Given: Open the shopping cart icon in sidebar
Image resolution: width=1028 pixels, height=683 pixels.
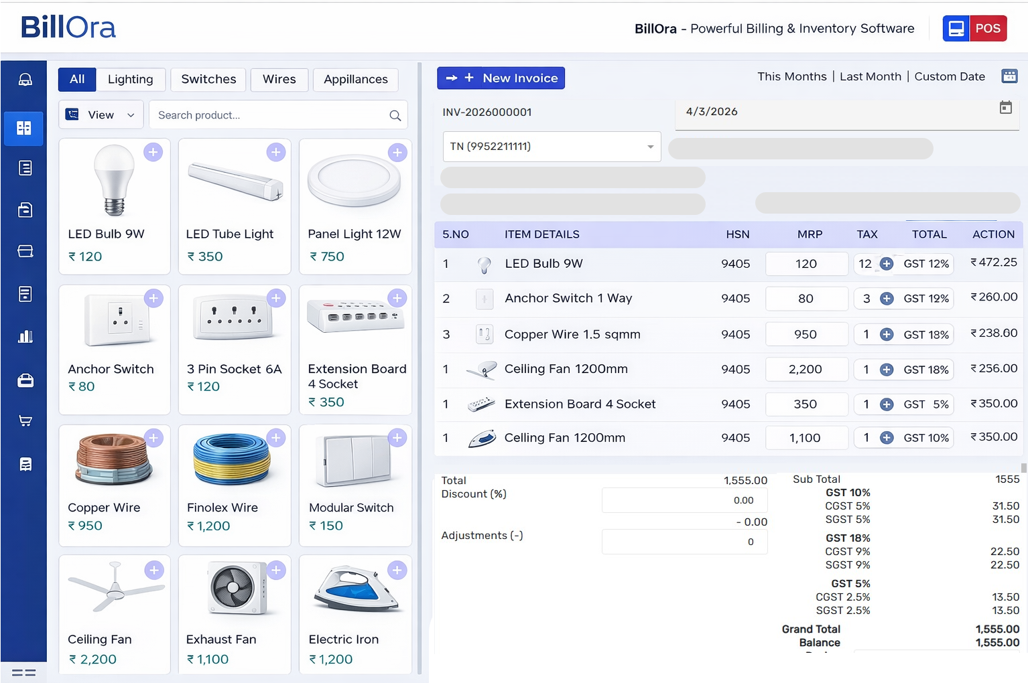Looking at the screenshot, I should [25, 421].
